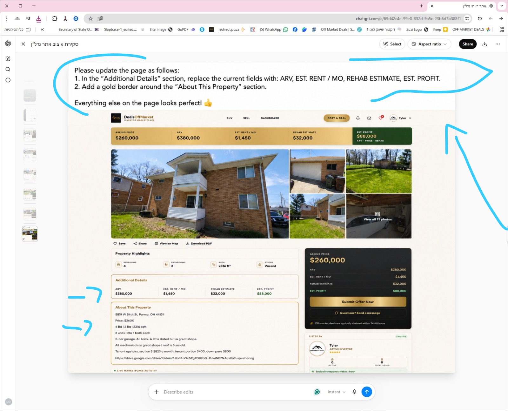Open the redirect.pizza bookmark
The width and height of the screenshot is (508, 411).
(232, 30)
